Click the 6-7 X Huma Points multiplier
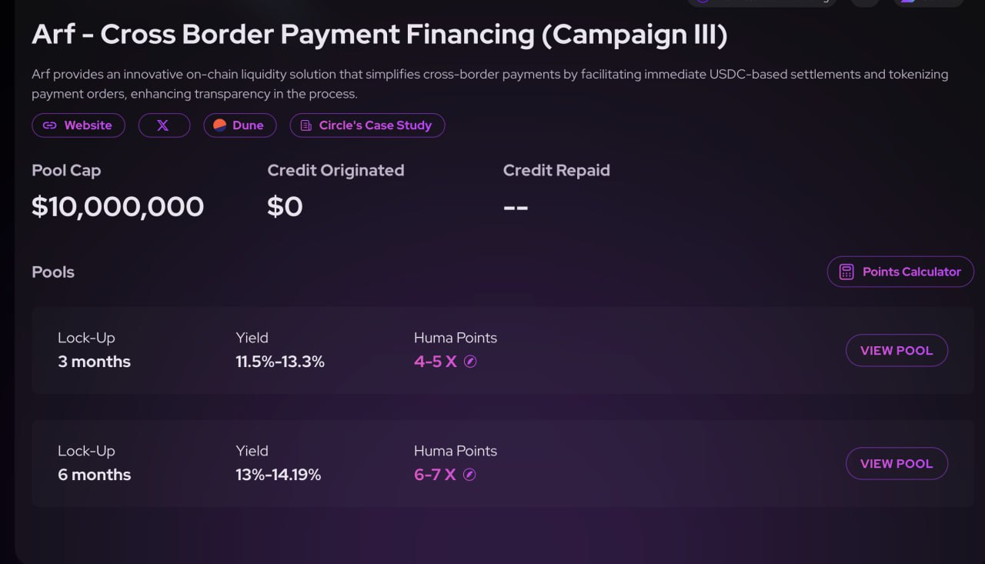 (435, 475)
